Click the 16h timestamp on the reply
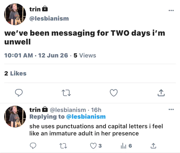180x153 pixels. [96, 110]
